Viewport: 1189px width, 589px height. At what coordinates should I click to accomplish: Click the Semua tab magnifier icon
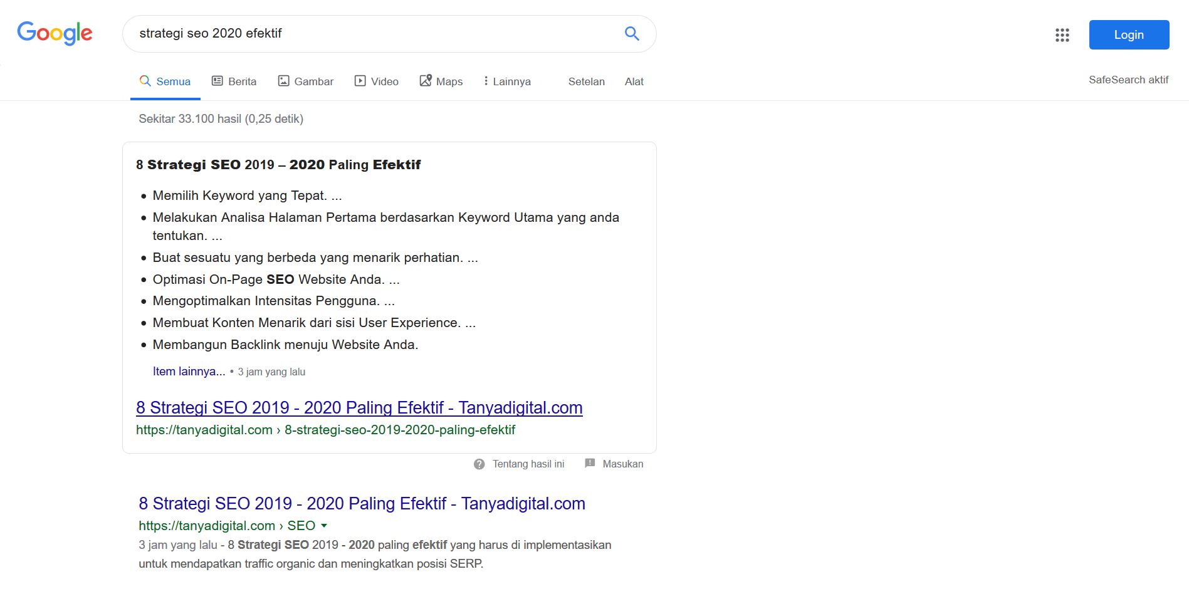pyautogui.click(x=145, y=81)
